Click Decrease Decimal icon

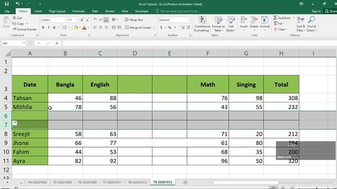[189, 27]
